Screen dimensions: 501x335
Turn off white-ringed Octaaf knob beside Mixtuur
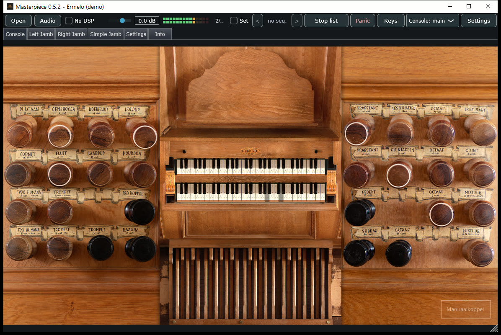click(x=441, y=214)
